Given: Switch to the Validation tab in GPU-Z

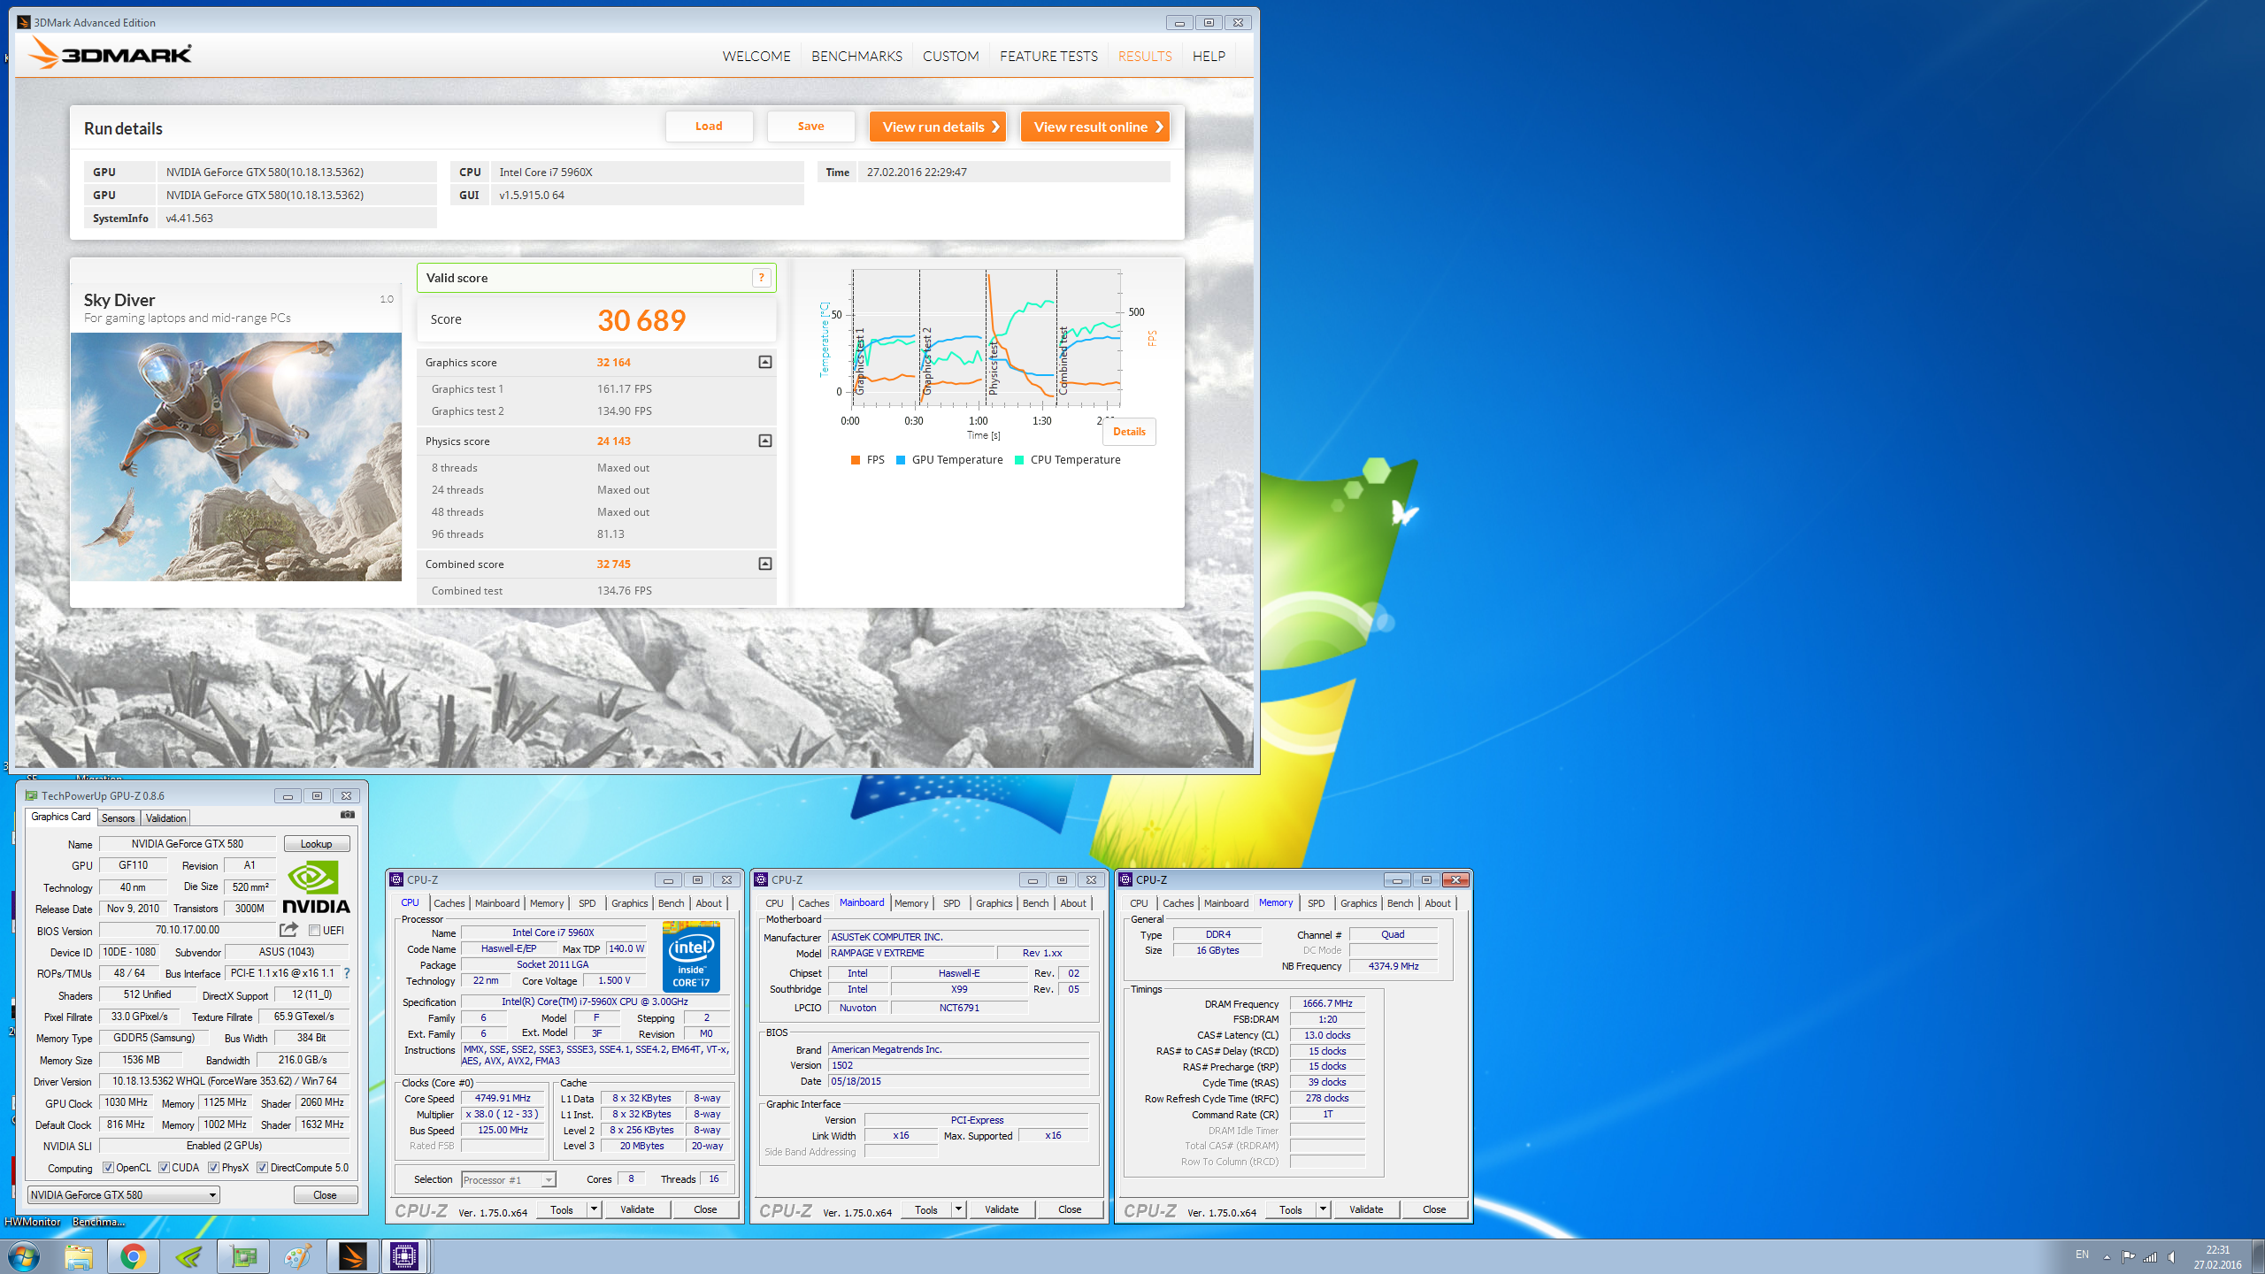Looking at the screenshot, I should pos(166,818).
